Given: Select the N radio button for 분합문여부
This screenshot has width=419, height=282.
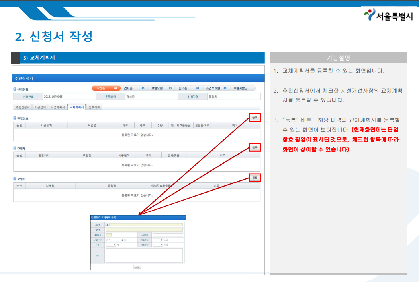Looking at the screenshot, I should click(x=122, y=240).
